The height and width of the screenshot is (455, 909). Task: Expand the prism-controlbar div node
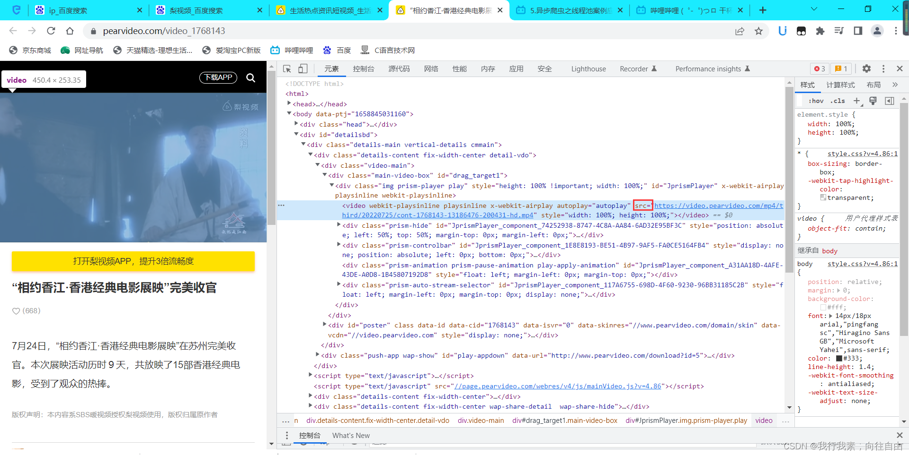coord(339,245)
